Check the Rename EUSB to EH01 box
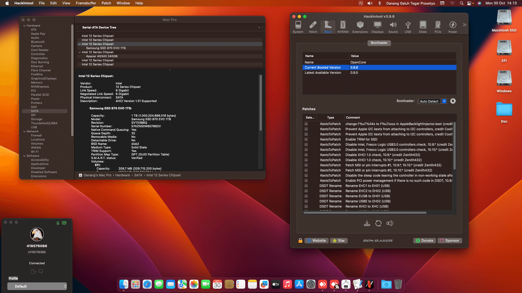The width and height of the screenshot is (522, 293). point(306,196)
